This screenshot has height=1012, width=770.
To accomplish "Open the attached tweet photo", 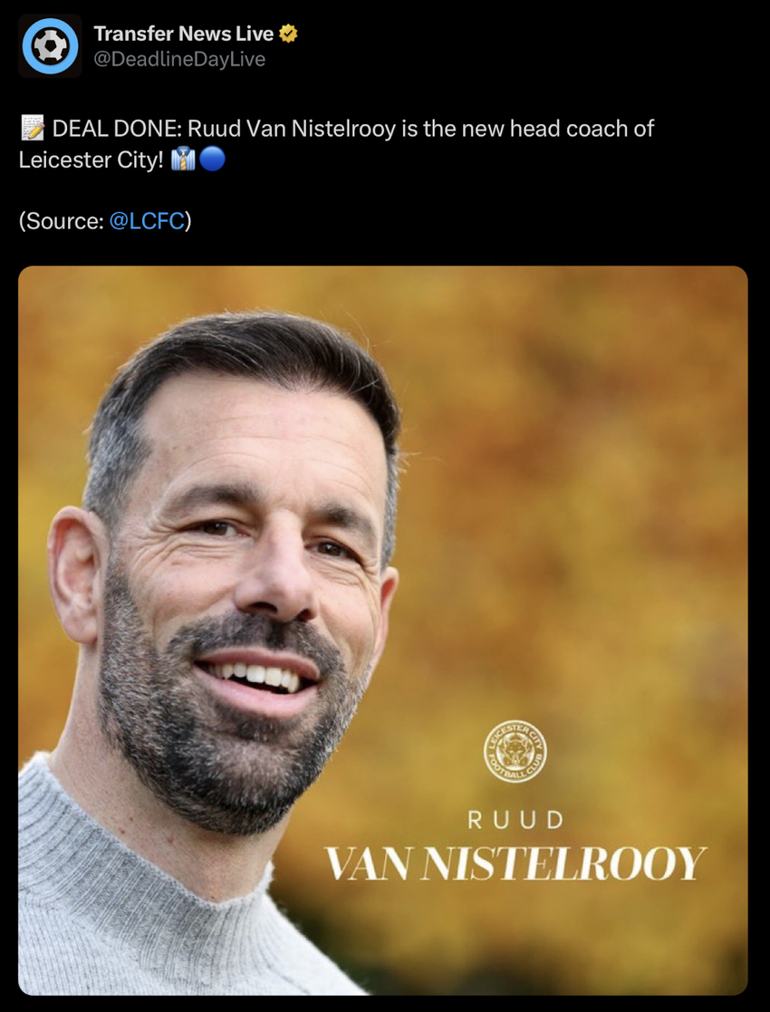I will pos(383,630).
